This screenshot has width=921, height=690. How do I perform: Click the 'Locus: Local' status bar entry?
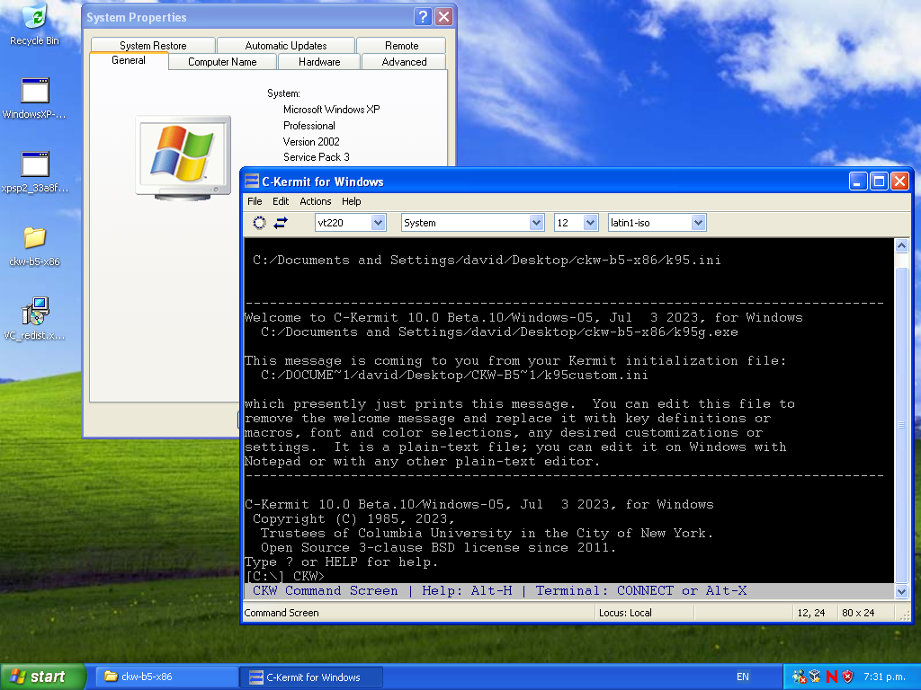[626, 613]
